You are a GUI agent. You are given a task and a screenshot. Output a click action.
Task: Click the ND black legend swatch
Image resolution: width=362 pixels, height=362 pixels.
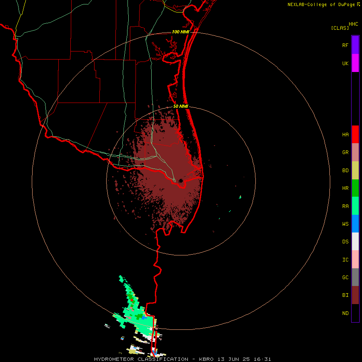pyautogui.click(x=355, y=313)
